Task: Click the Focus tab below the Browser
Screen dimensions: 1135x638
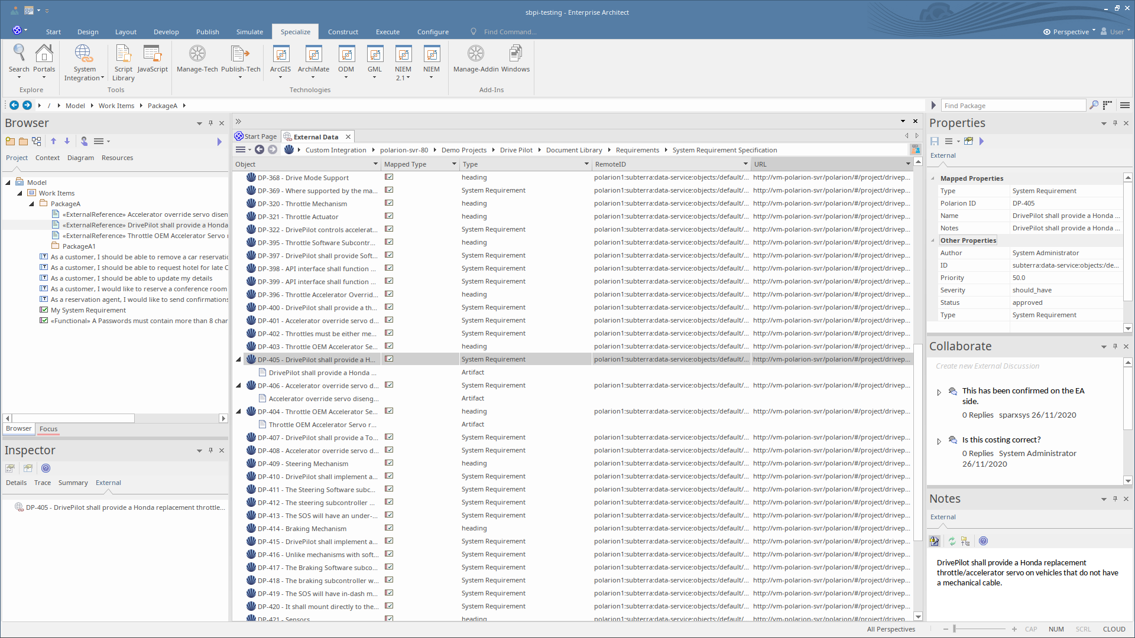Action: click(48, 429)
